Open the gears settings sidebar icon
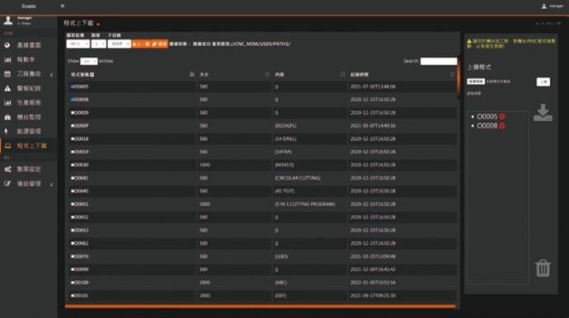Image resolution: width=569 pixels, height=318 pixels. pyautogui.click(x=7, y=170)
